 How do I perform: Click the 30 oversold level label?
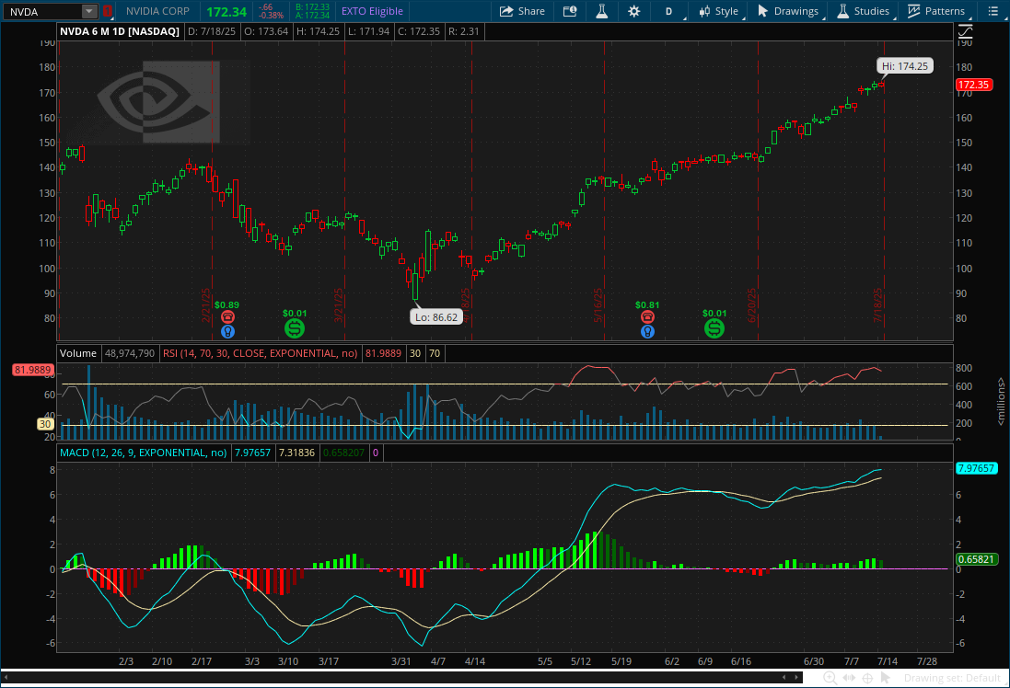[45, 424]
